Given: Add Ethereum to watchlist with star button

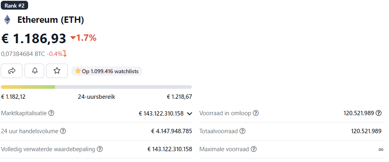Looking at the screenshot, I should (57, 71).
